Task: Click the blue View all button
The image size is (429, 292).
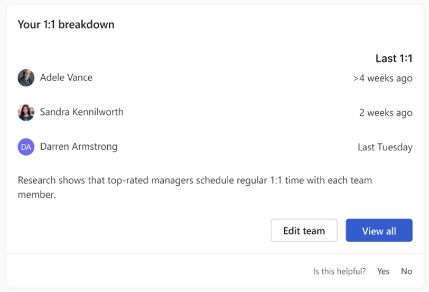Action: pyautogui.click(x=379, y=230)
